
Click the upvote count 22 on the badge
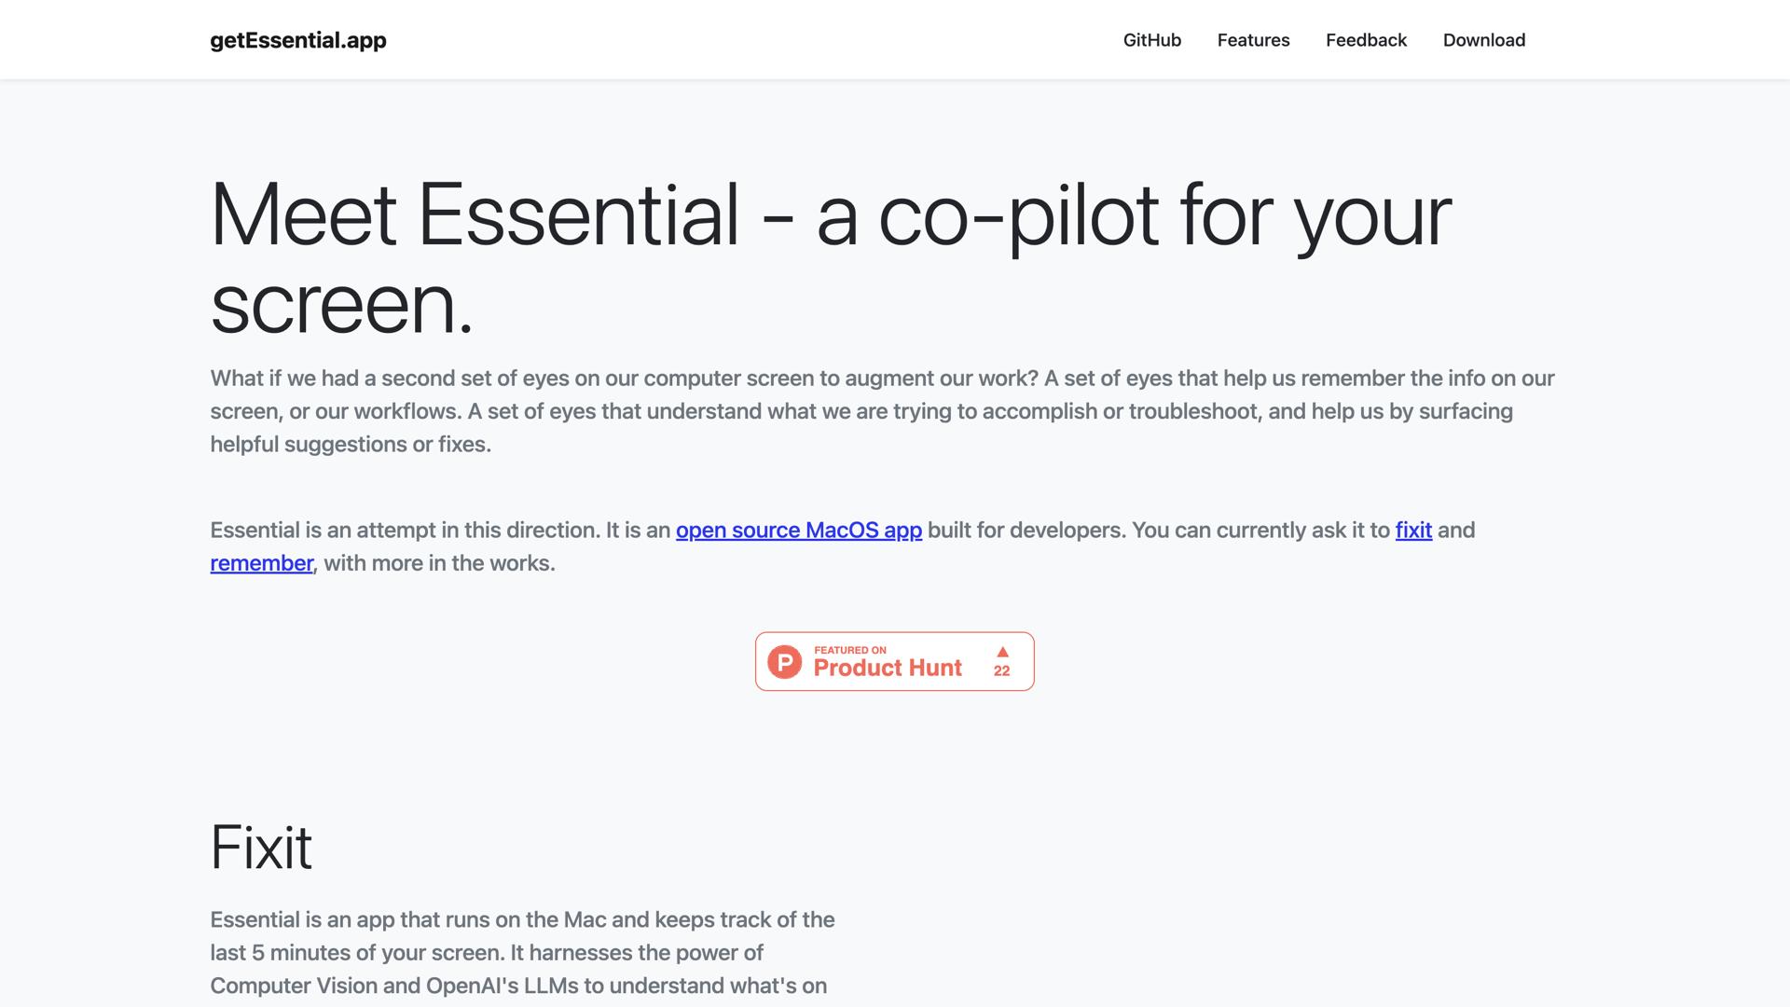(1001, 671)
